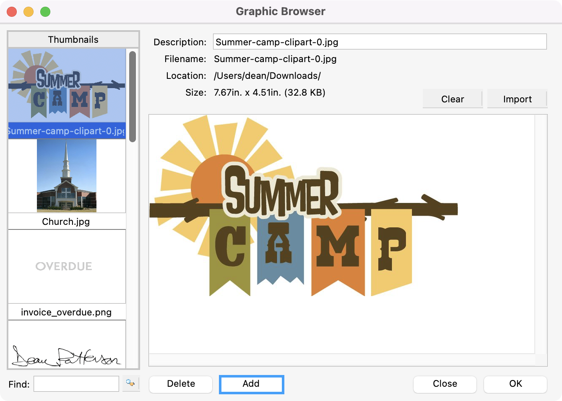Click the invoice_overdue.png filename label
The height and width of the screenshot is (401, 562).
67,312
